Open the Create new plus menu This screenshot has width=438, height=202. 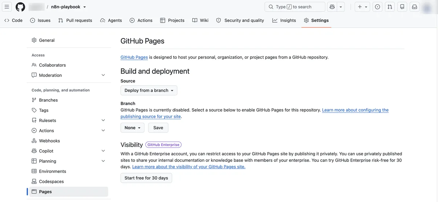point(362,7)
